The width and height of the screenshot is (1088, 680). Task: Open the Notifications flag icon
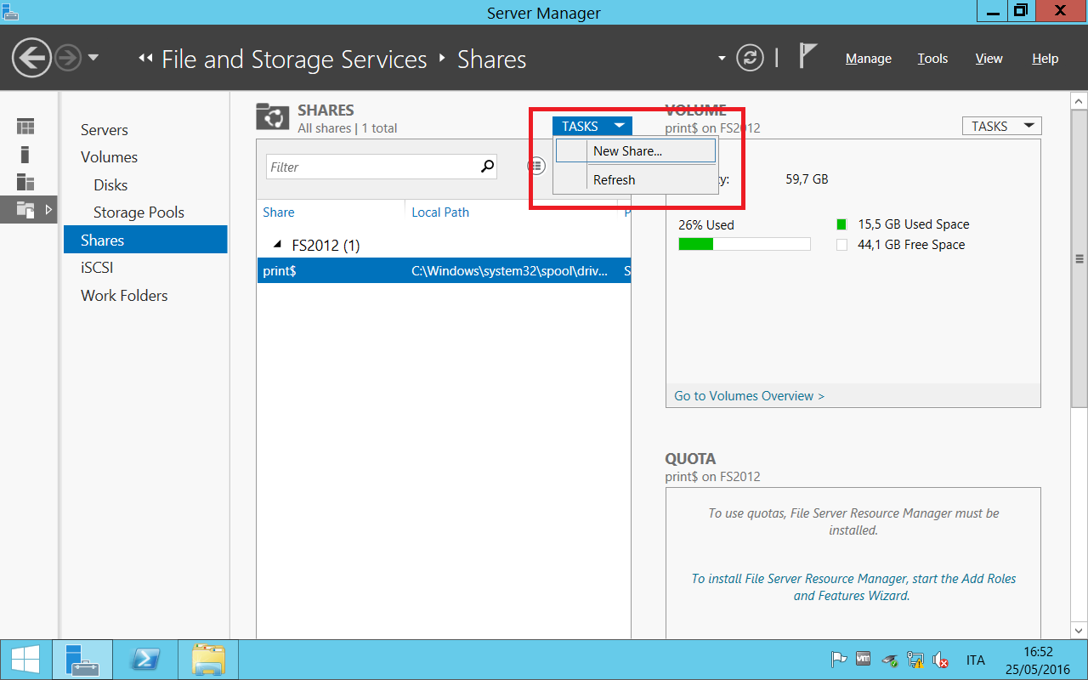[807, 57]
